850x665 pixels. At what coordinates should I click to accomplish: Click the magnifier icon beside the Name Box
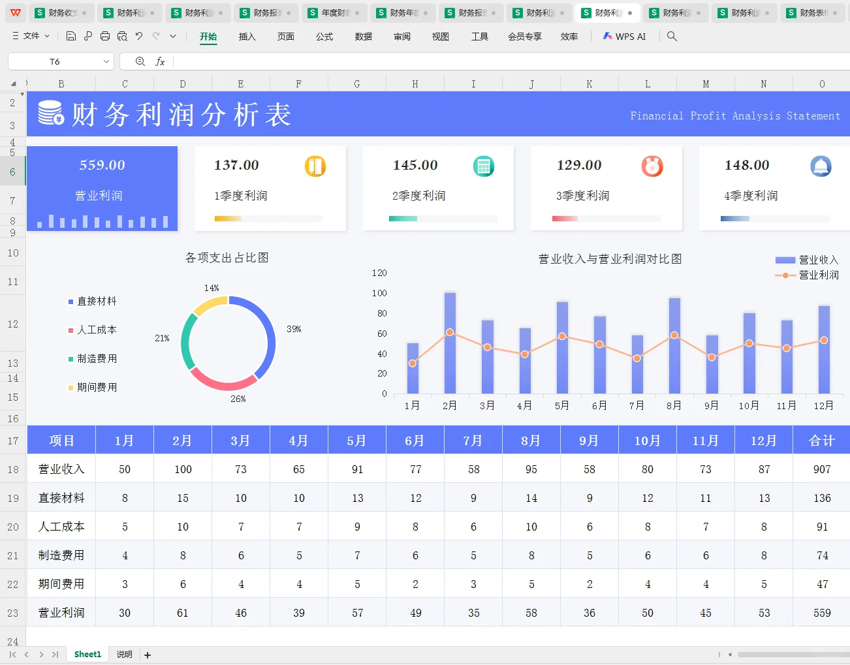pos(140,61)
